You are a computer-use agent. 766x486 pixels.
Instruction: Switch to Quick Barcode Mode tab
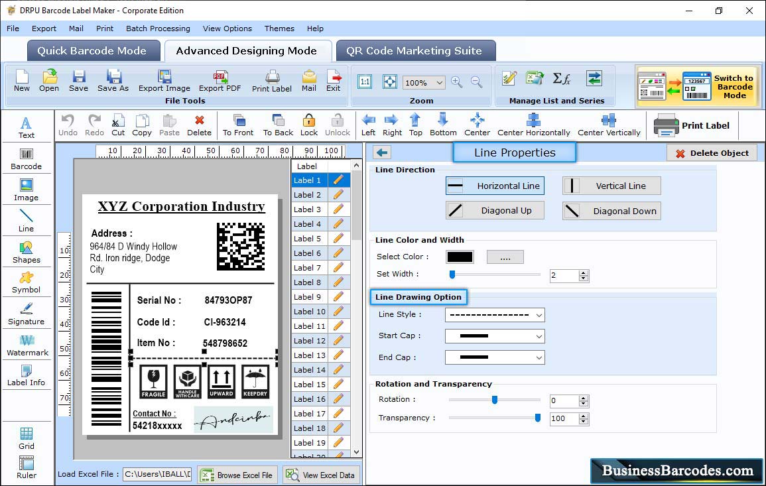[x=94, y=51]
